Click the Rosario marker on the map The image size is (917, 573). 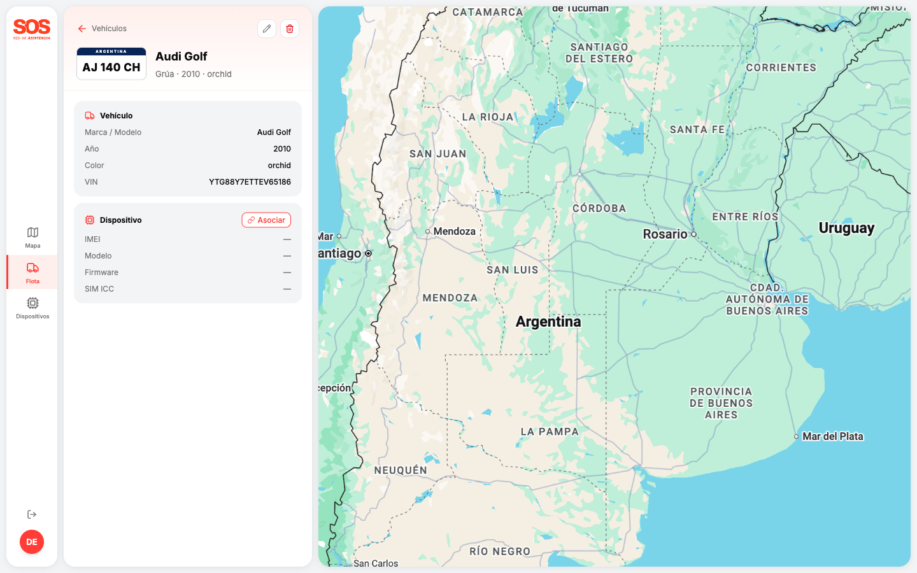(692, 234)
